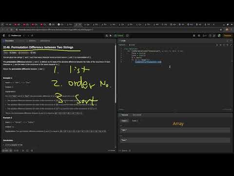Click the description panel vertical scrollbar
Screen dimensions: 234x176
[x=116, y=74]
